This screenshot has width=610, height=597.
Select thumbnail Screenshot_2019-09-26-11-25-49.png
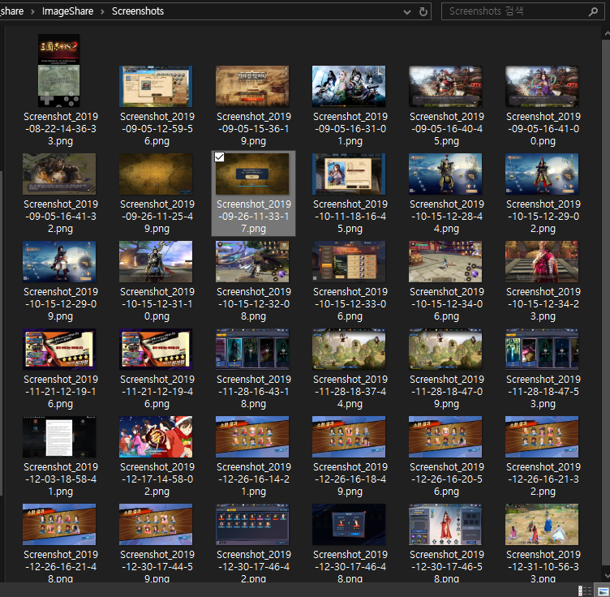(x=156, y=174)
